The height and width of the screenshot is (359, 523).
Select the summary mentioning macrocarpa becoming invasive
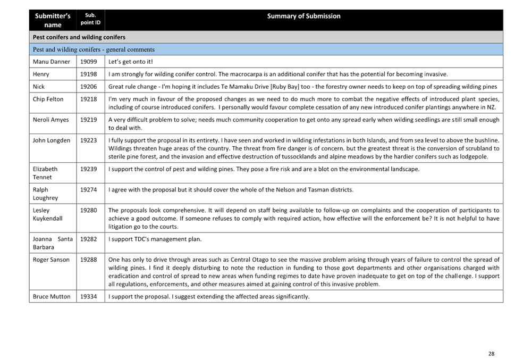278,74
